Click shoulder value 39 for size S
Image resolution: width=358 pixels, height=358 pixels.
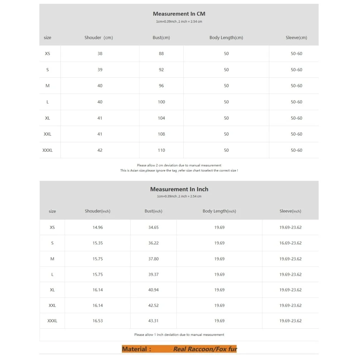tap(100, 70)
